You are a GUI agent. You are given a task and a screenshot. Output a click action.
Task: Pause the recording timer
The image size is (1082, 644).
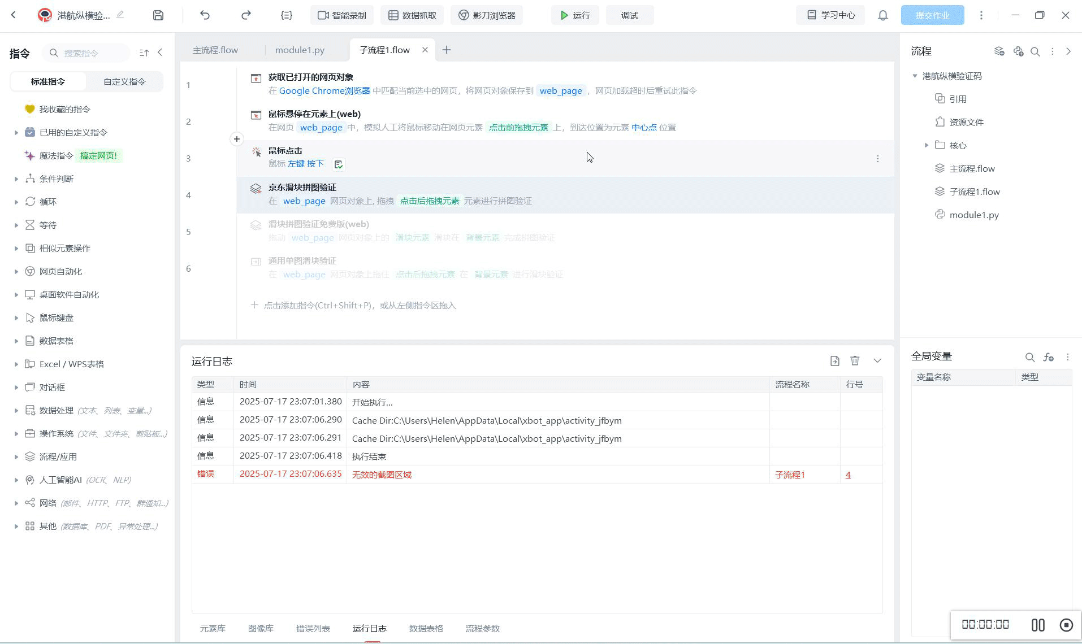(1037, 625)
